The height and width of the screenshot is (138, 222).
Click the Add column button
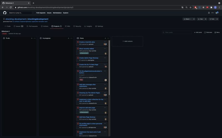click(128, 41)
